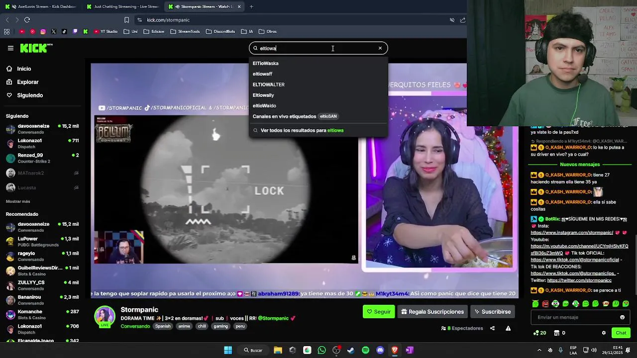Screen dimensions: 637x358
Task: Click the Conversando category link
Action: [135, 326]
